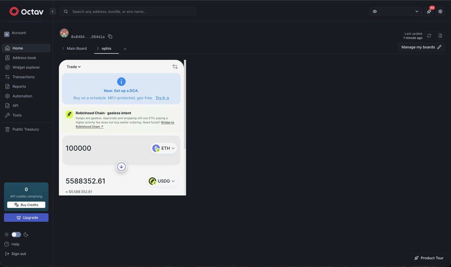Open the sparkle notifications icon with badge

[x=429, y=12]
